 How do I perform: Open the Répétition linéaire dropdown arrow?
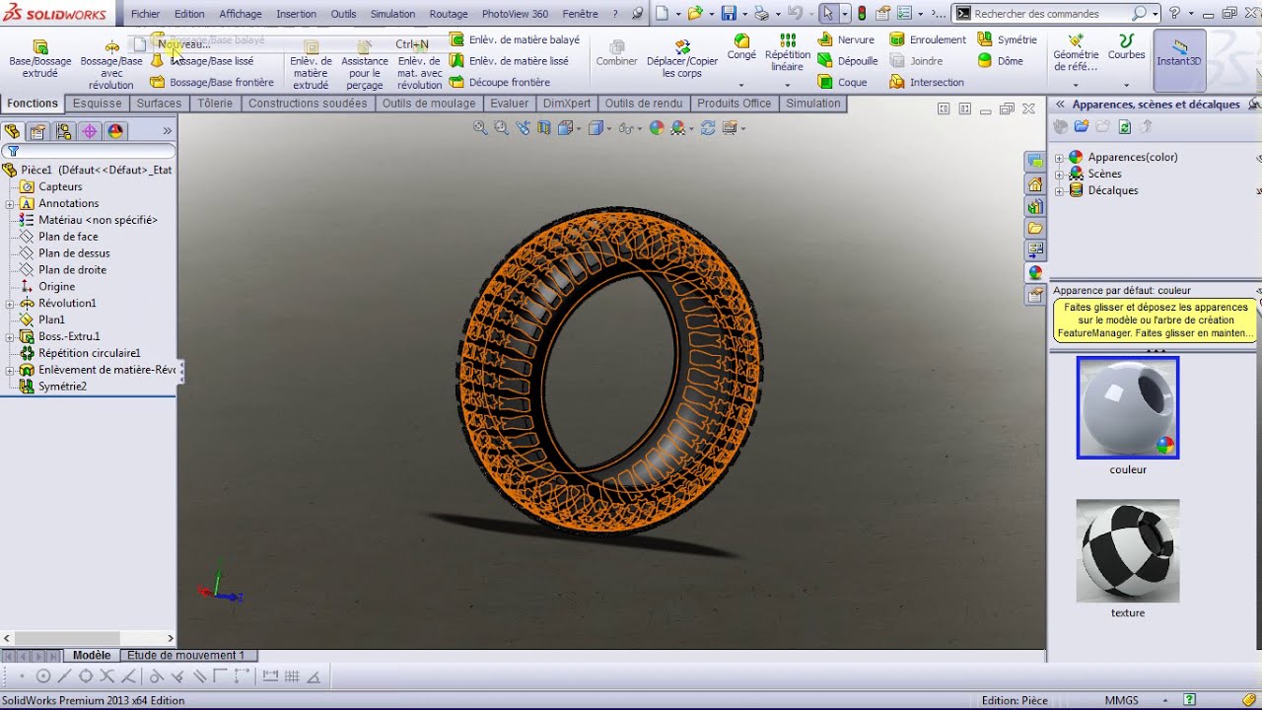click(787, 85)
